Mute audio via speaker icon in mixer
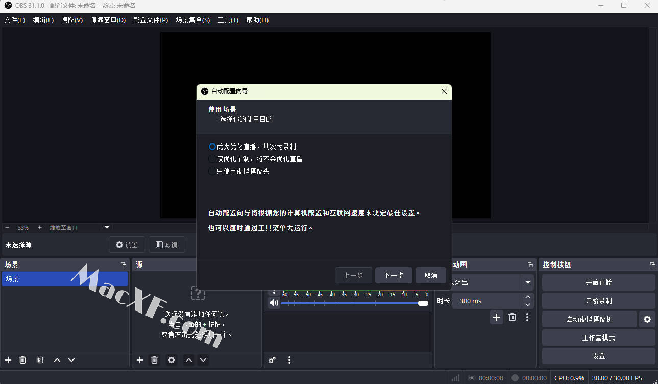This screenshot has height=384, width=658. 274,303
